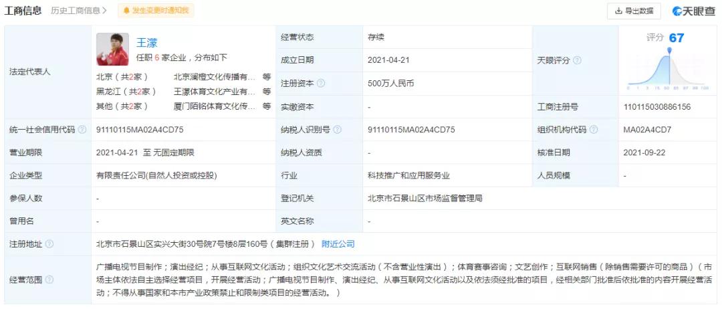Click the help icon beside 经营范围

(x=49, y=280)
